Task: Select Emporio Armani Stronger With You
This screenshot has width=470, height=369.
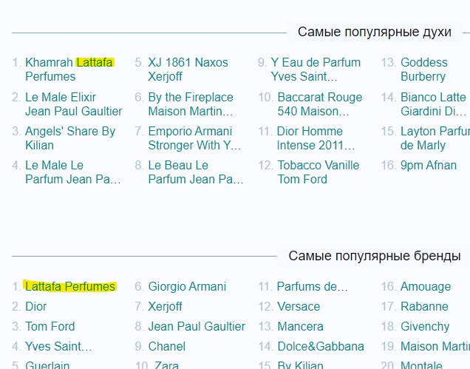Action: [x=194, y=138]
